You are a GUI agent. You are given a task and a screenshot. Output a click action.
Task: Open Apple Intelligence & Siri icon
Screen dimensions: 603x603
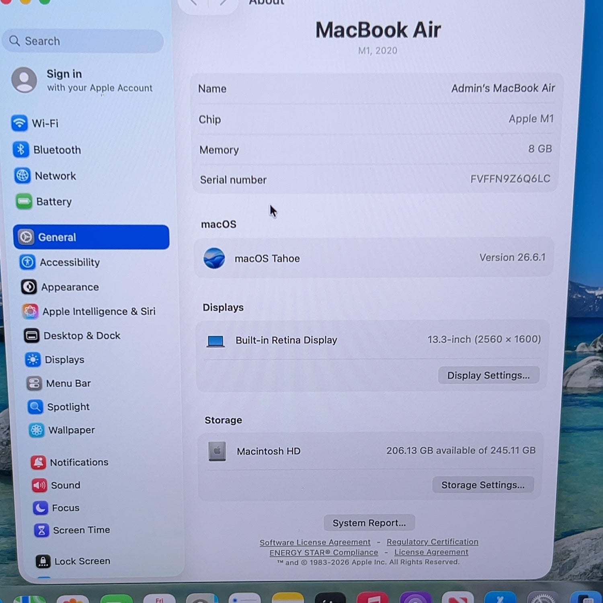pos(31,312)
